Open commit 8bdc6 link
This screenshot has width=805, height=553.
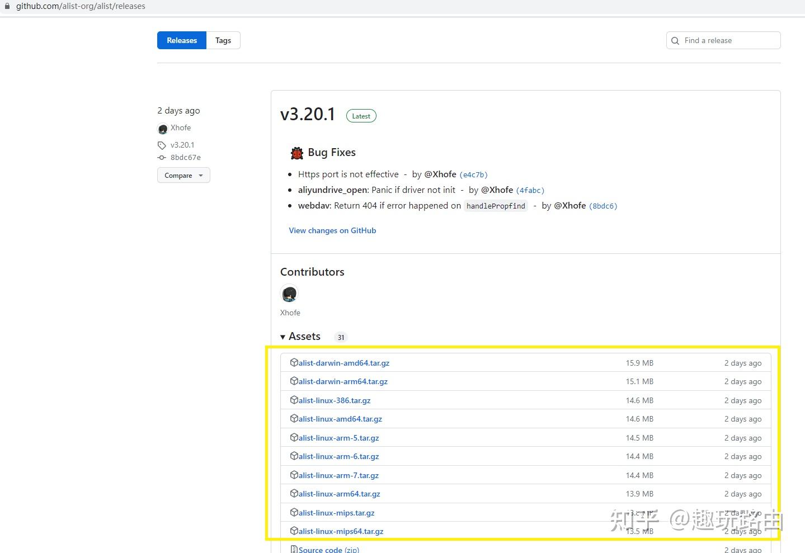coord(603,206)
